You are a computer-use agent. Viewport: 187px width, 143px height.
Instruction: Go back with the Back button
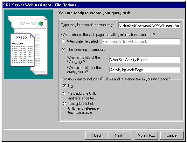click(97, 135)
